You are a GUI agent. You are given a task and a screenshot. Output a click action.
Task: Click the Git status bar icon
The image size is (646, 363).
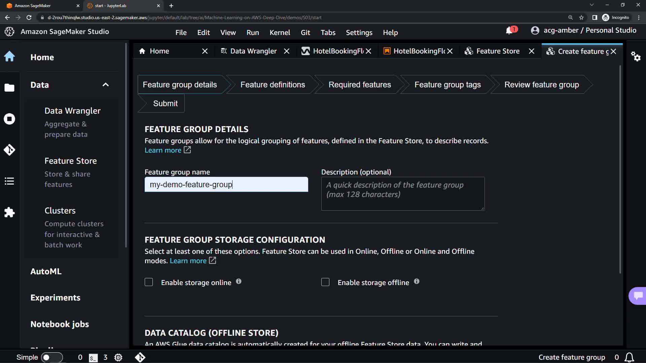140,357
